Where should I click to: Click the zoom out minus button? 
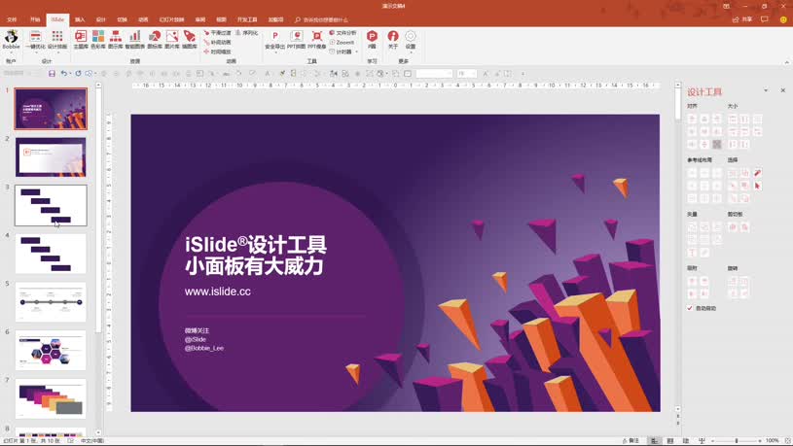point(713,441)
